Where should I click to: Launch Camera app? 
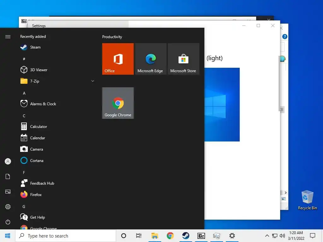(x=58, y=149)
